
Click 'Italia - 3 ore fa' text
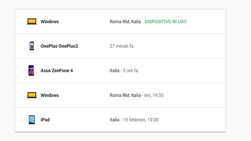[x=124, y=70]
